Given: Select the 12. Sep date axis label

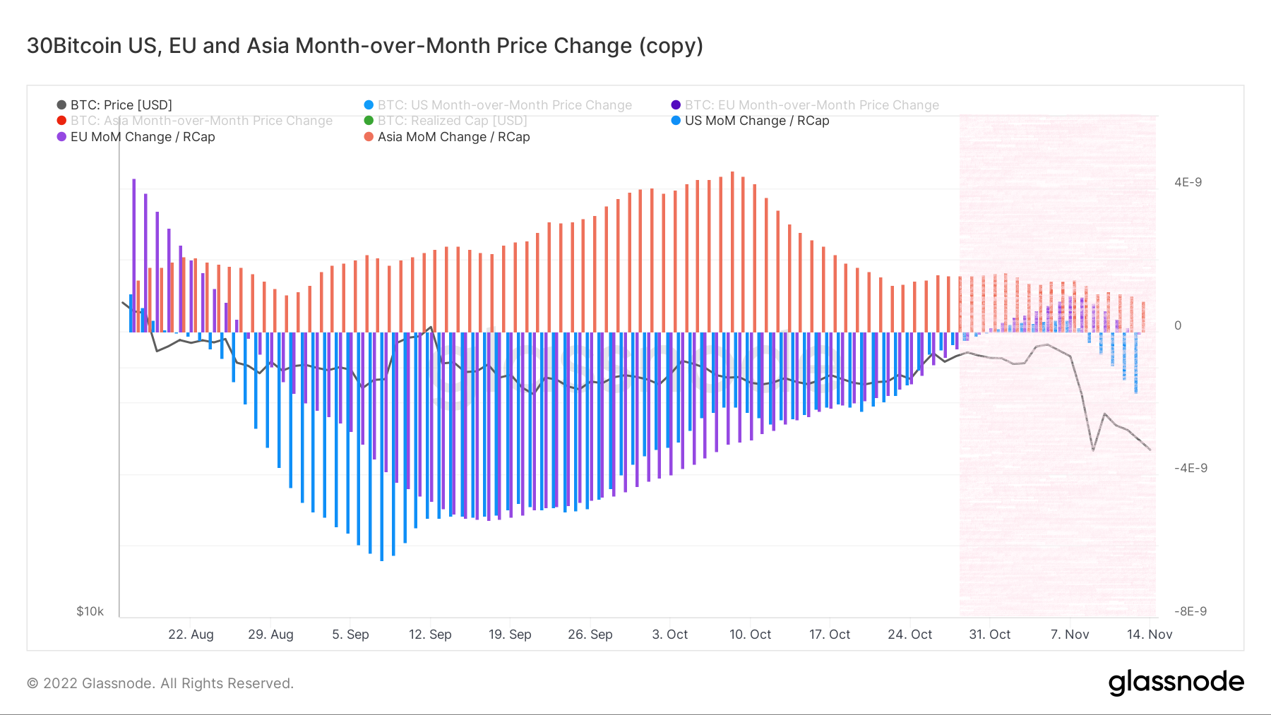Looking at the screenshot, I should click(x=430, y=635).
